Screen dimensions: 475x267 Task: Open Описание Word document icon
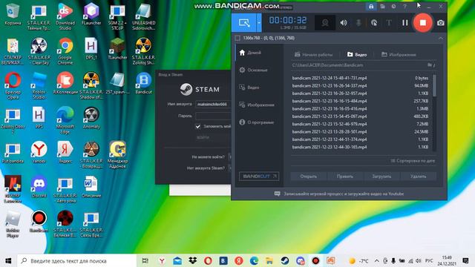pyautogui.click(x=91, y=187)
